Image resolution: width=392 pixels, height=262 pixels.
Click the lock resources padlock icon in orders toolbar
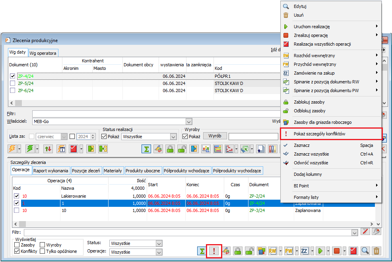click(170, 149)
